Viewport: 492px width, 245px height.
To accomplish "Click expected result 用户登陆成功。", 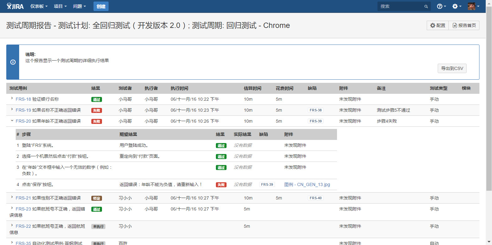I will pyautogui.click(x=134, y=145).
